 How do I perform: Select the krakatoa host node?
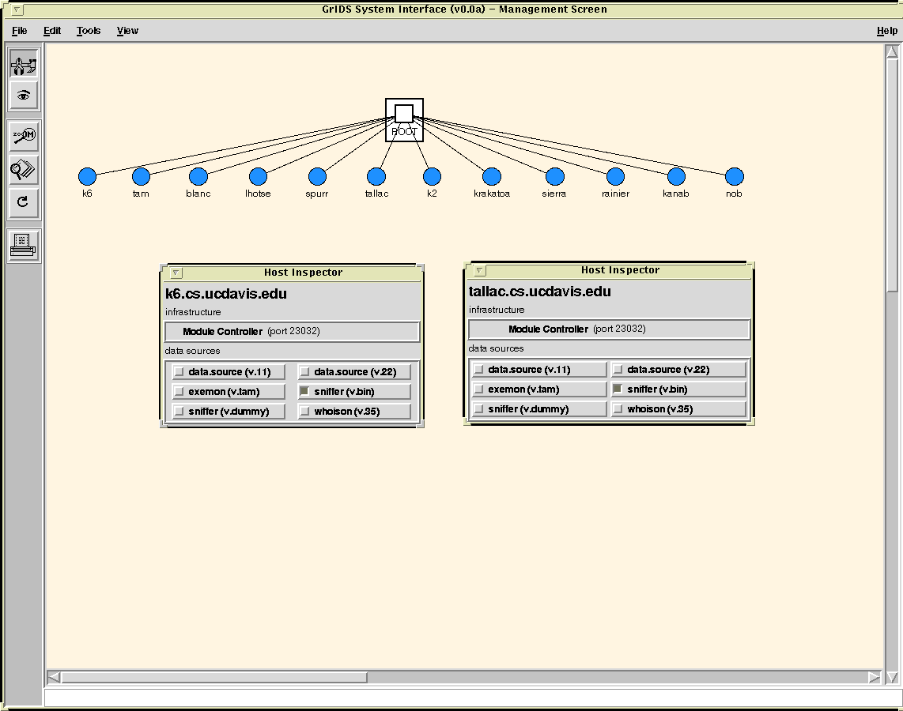click(x=492, y=177)
